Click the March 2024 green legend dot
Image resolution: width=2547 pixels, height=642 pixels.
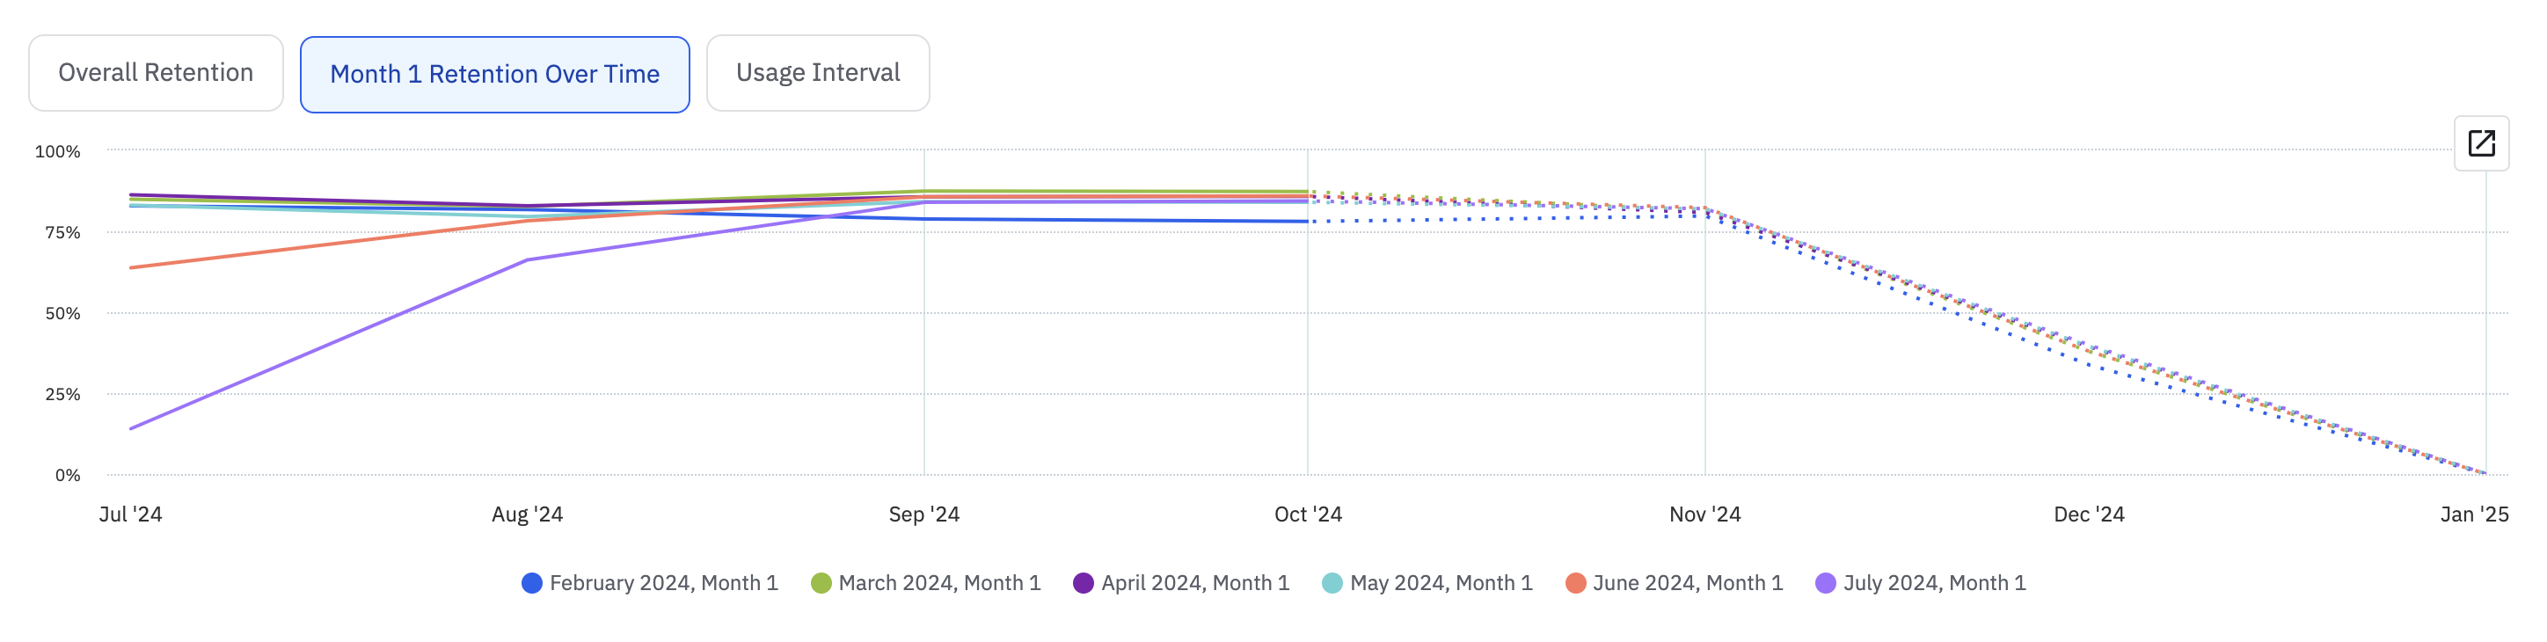(x=821, y=583)
